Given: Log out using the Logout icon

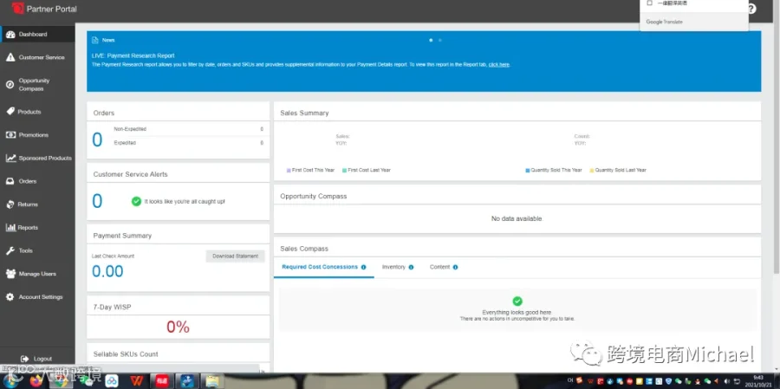Looking at the screenshot, I should pyautogui.click(x=24, y=359).
